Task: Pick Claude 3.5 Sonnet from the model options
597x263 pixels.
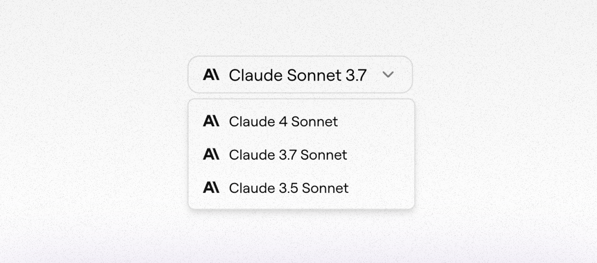Action: 288,188
